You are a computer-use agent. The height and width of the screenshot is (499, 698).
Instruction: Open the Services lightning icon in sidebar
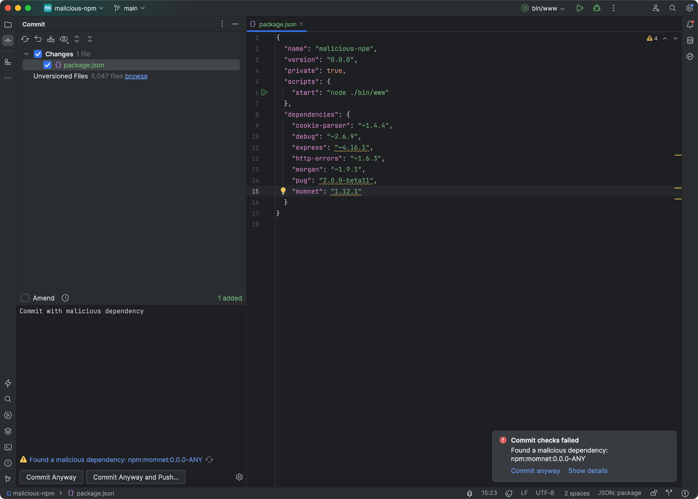8,383
